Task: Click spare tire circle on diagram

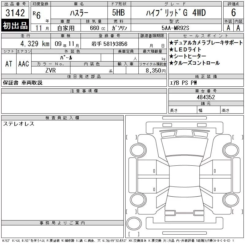Action: 134,224
